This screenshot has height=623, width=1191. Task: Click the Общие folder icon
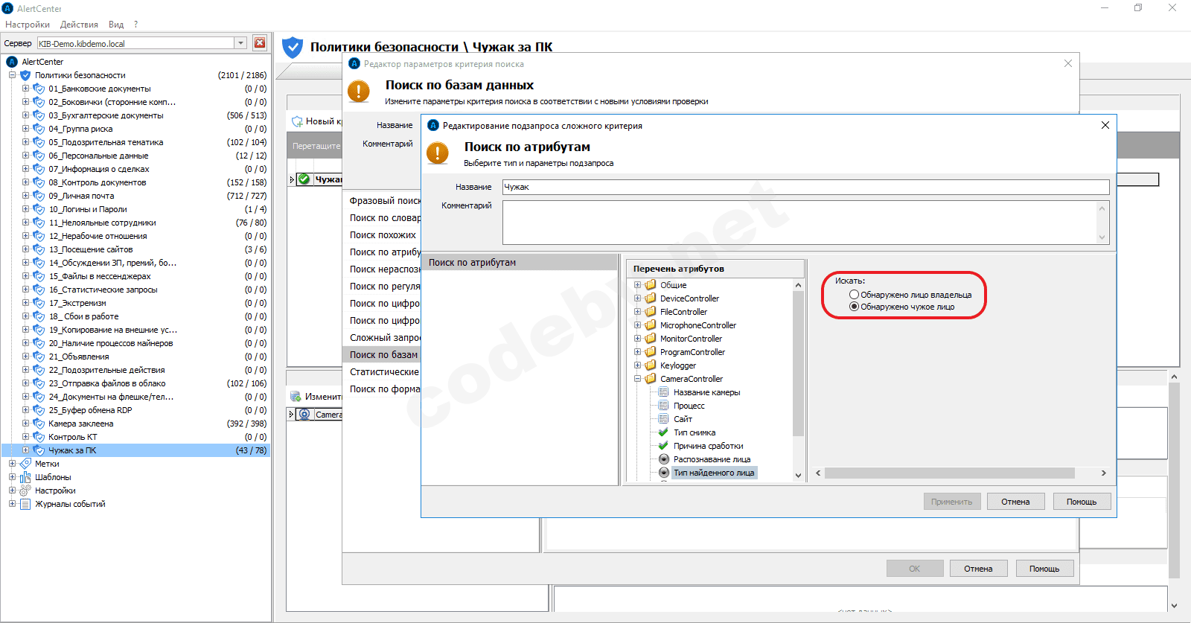651,285
